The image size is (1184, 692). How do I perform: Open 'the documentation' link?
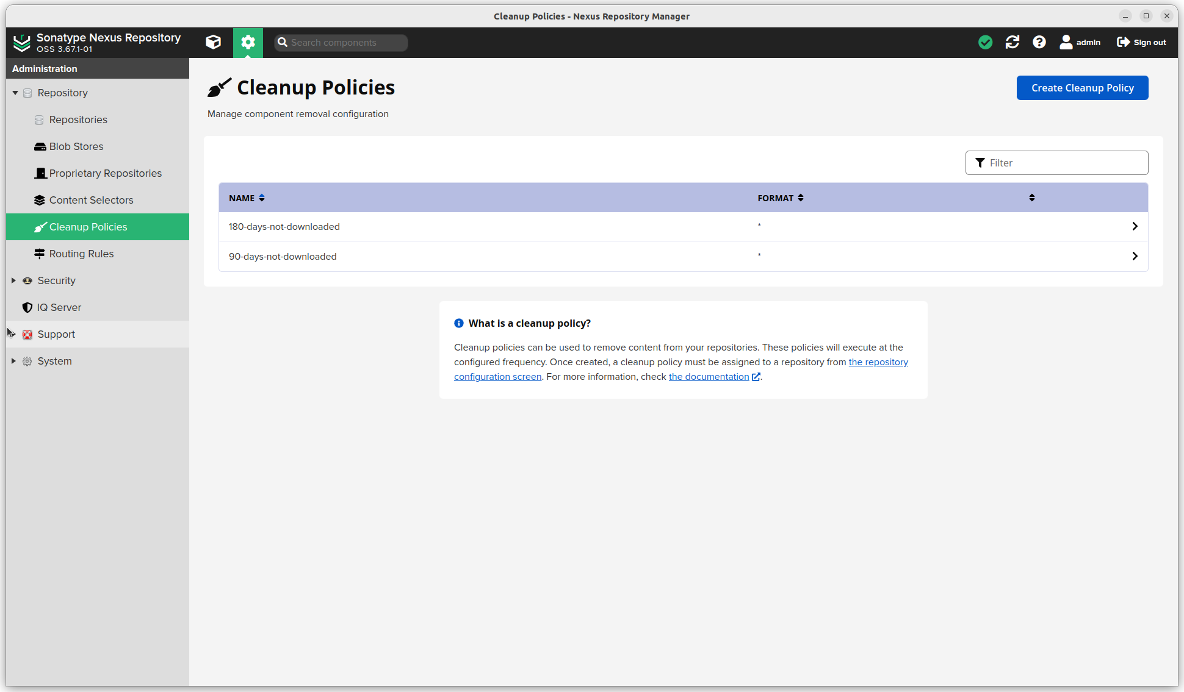pyautogui.click(x=709, y=377)
